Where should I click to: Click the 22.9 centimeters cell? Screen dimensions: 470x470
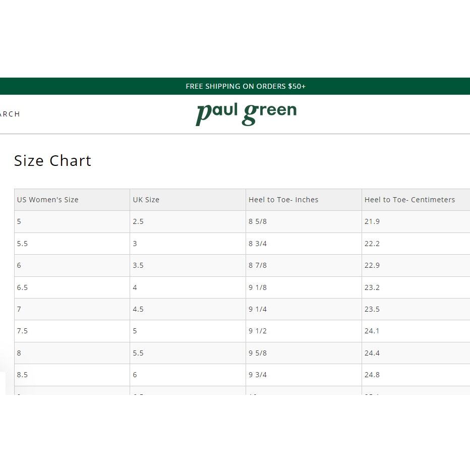tap(416, 266)
